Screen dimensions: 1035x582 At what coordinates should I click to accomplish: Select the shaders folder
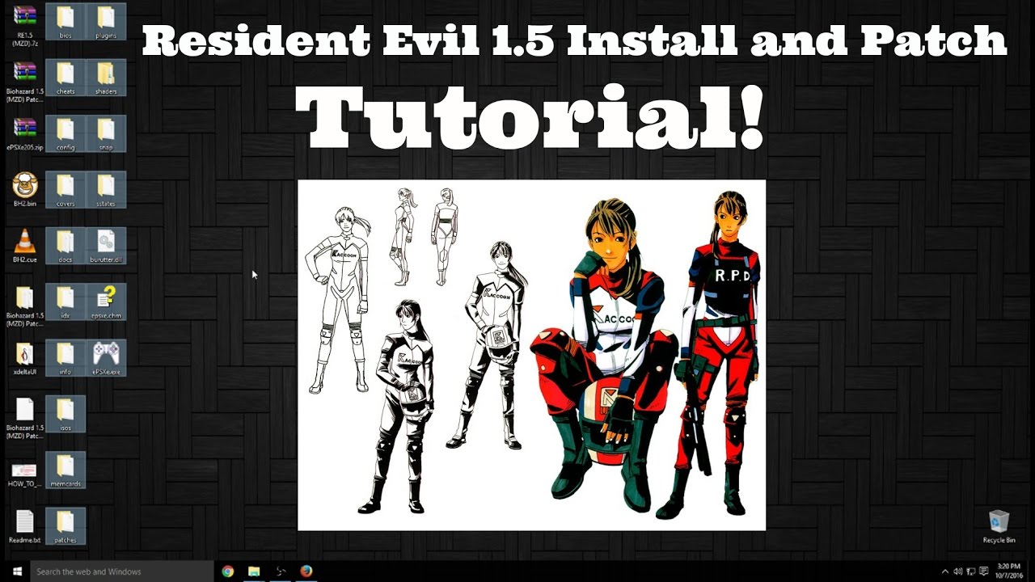[106, 78]
